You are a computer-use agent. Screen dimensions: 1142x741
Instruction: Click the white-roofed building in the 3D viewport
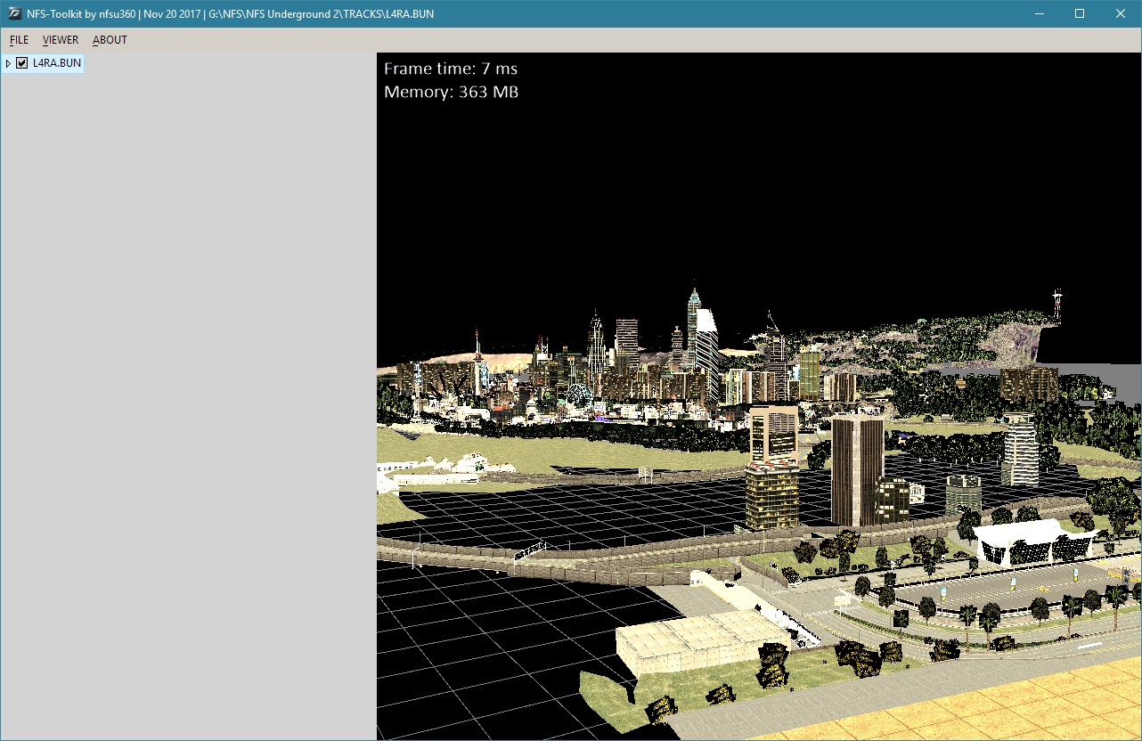pos(1033,541)
